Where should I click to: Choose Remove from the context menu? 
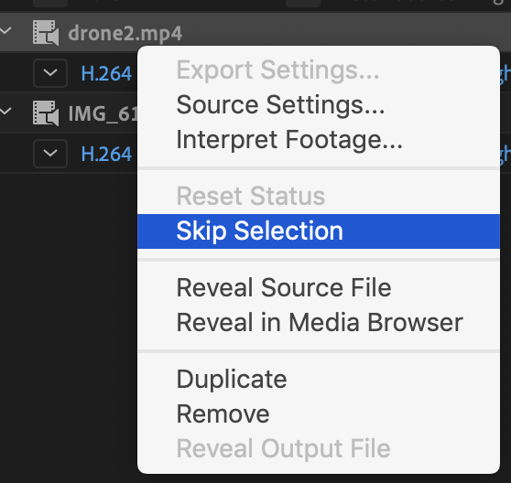click(223, 414)
